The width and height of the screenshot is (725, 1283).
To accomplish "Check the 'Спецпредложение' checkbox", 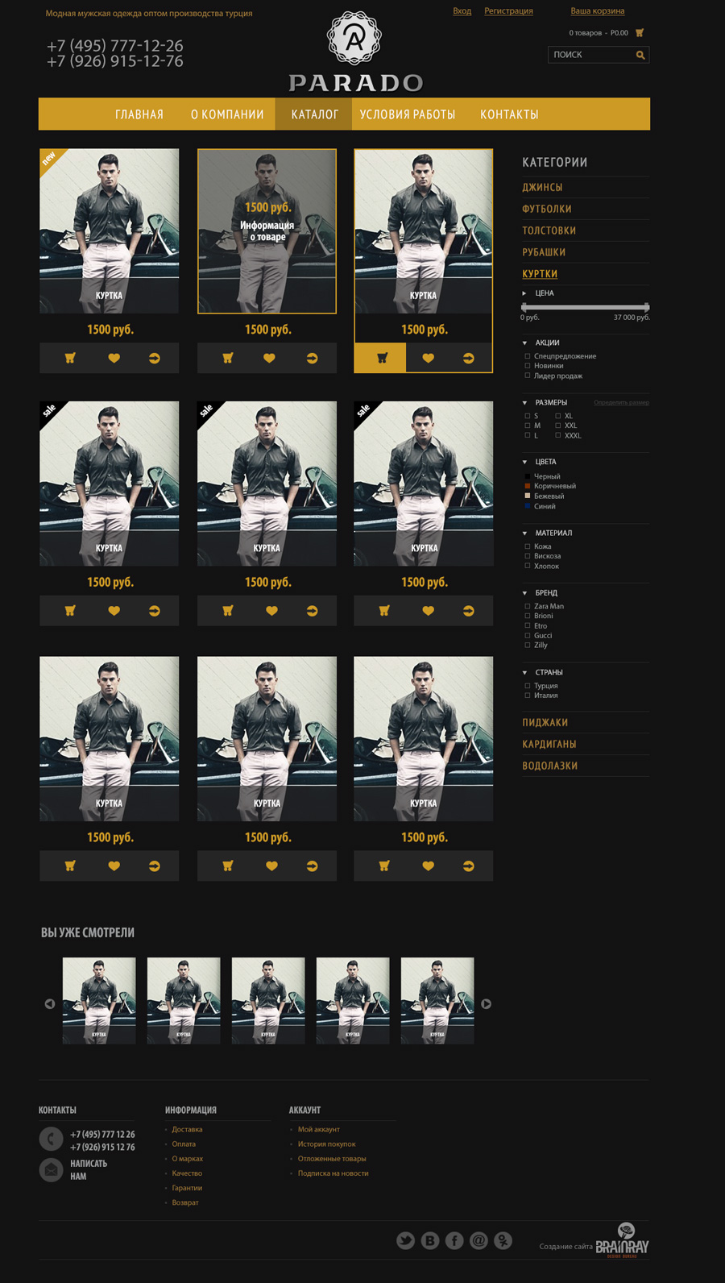I will tap(528, 355).
